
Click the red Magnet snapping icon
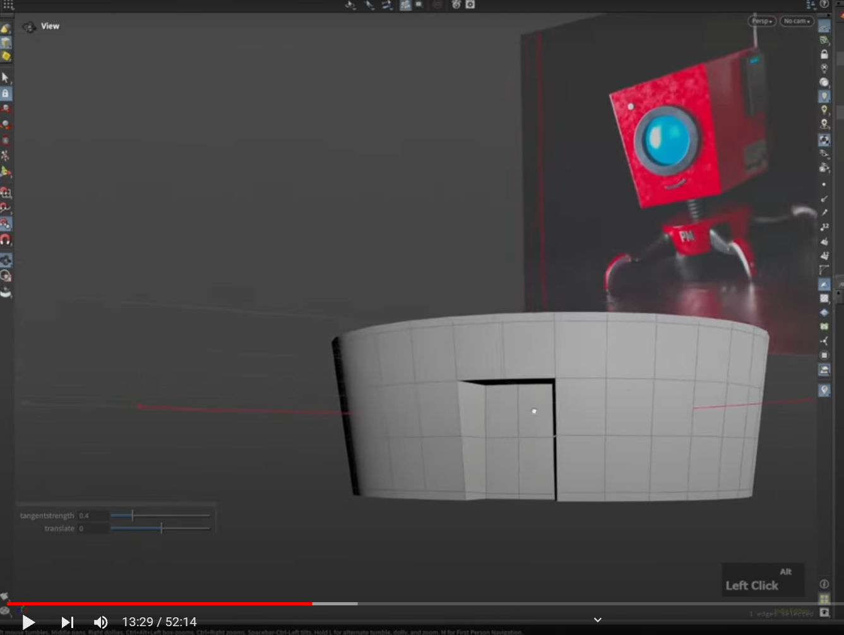(6, 240)
